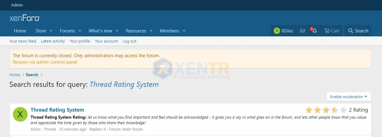Open Your account link

[106, 41]
